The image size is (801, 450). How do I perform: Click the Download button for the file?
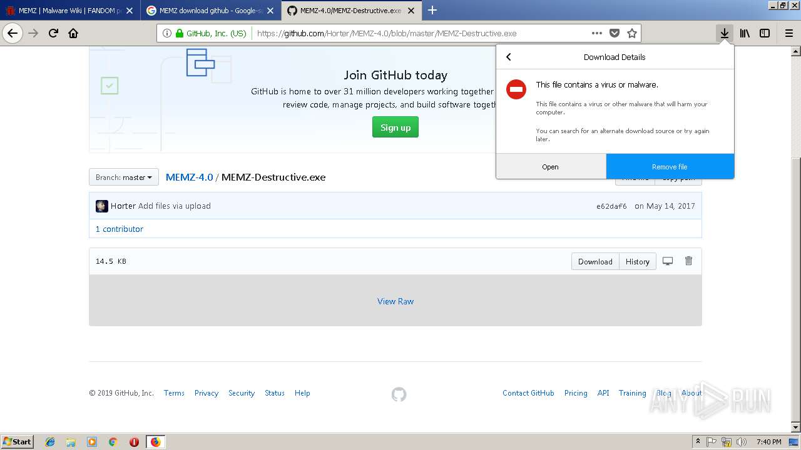coord(595,261)
